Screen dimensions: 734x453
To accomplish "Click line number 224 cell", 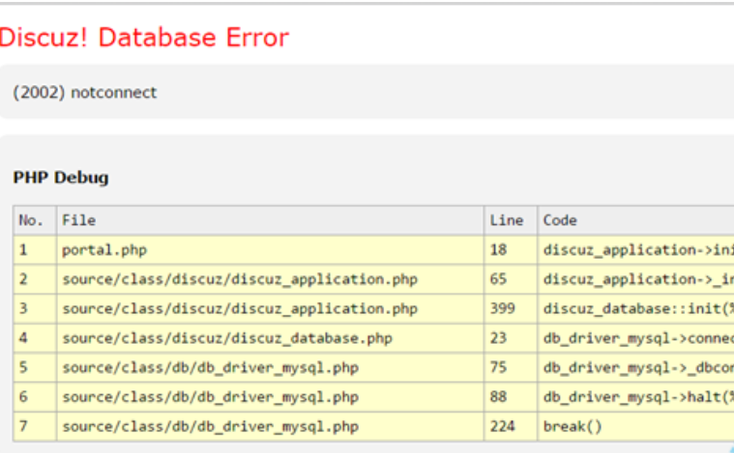I will [503, 427].
